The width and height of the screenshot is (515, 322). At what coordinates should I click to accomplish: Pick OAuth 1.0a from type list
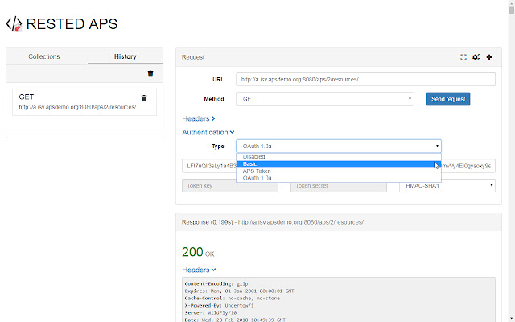click(258, 178)
